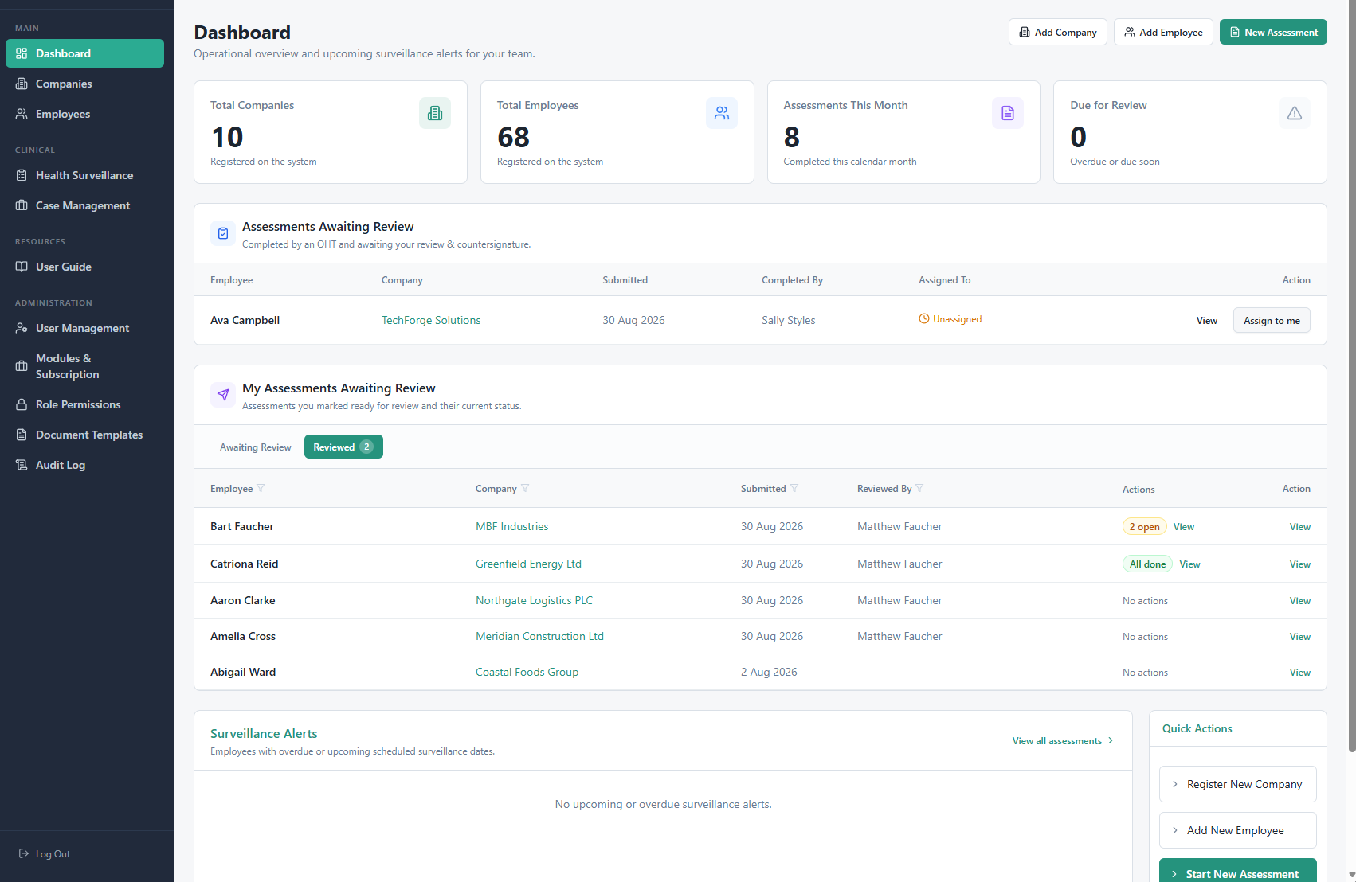The width and height of the screenshot is (1356, 882).
Task: Expand the Register New Company chevron
Action: tap(1175, 784)
